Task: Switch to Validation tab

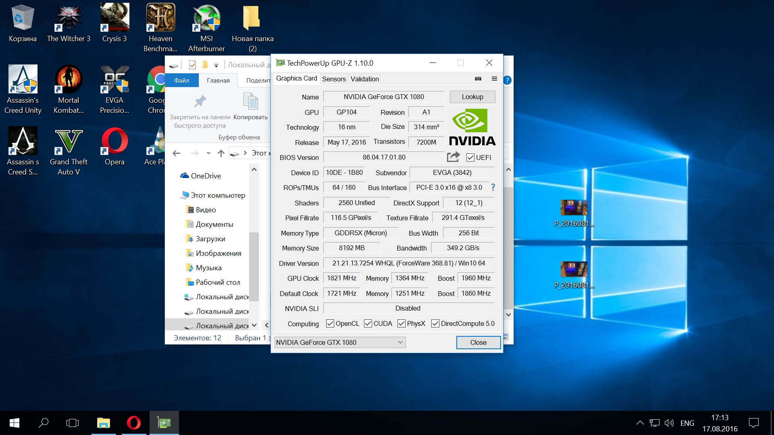Action: click(x=364, y=79)
